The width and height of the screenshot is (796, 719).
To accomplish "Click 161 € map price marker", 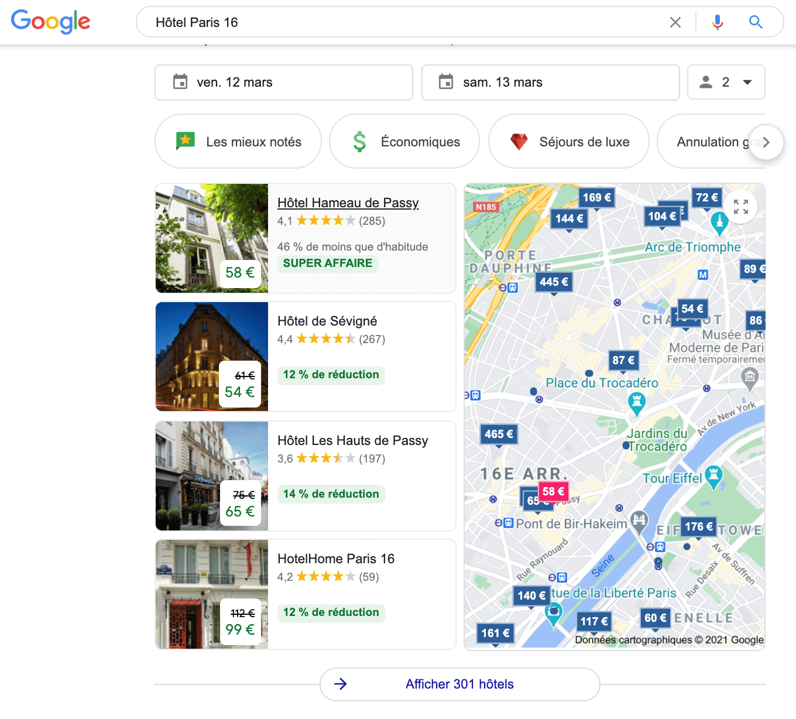I will click(495, 634).
